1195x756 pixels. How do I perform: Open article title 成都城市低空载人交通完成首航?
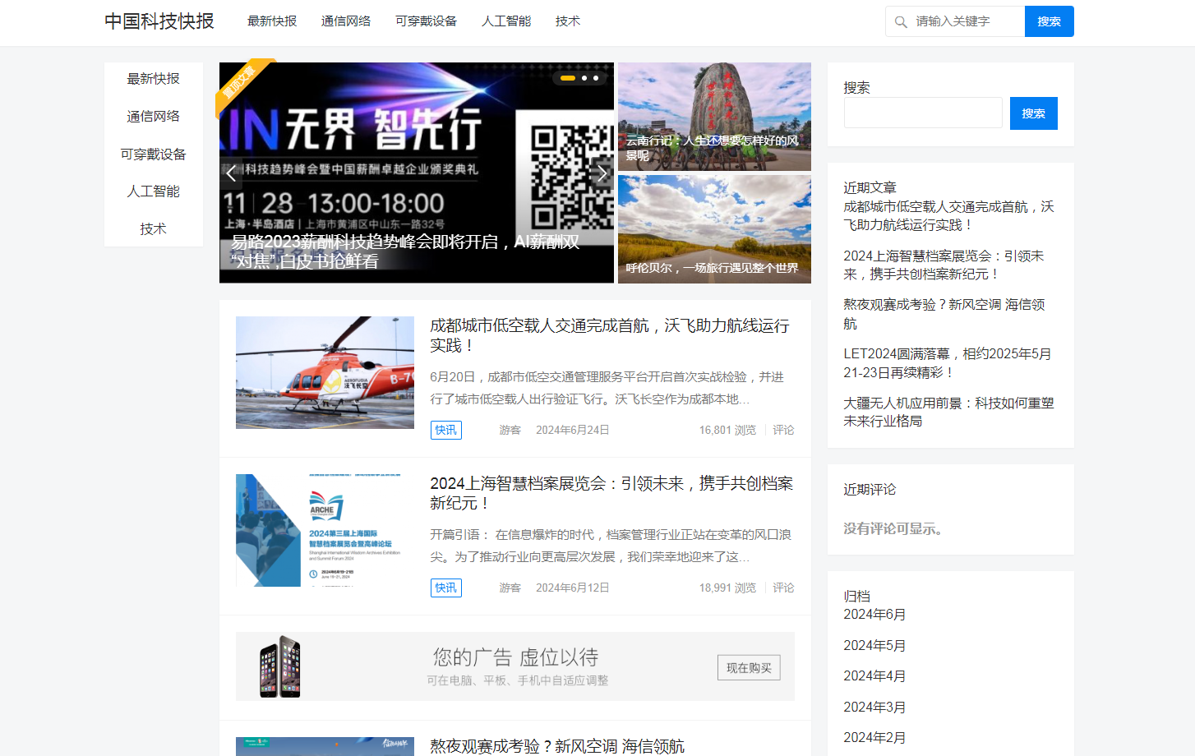tap(610, 335)
